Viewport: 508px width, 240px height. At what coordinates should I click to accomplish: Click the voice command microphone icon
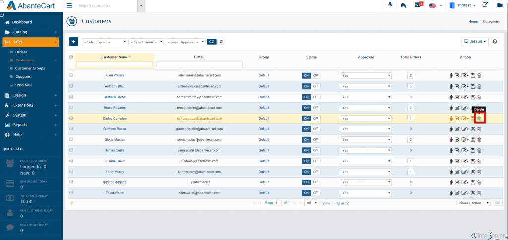coord(390,5)
